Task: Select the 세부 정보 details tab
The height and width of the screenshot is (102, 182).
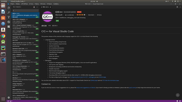Action: pos(44,25)
